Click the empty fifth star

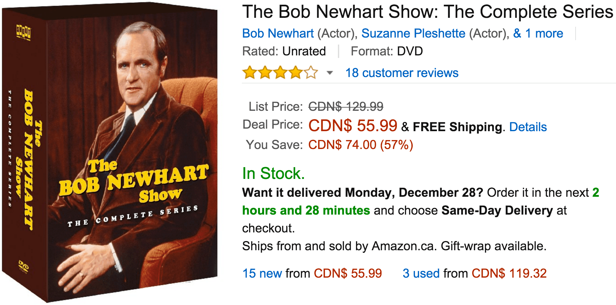point(311,73)
